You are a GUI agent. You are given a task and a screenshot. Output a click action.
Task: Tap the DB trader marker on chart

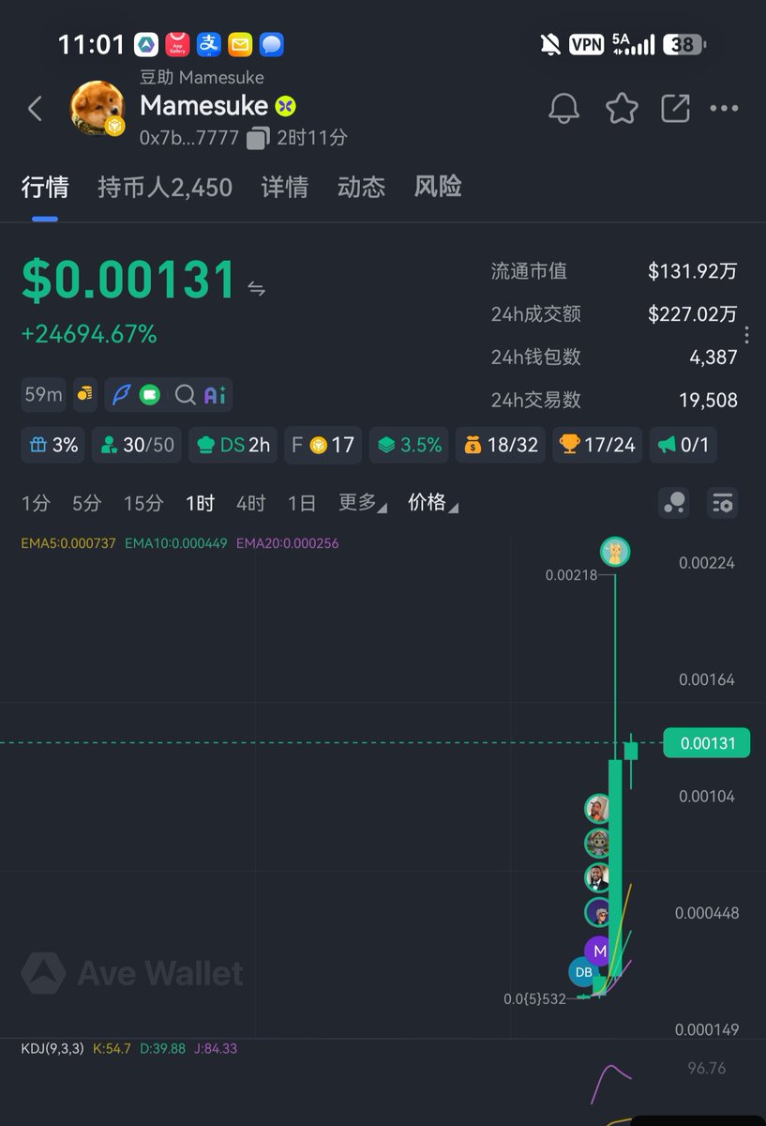(x=583, y=972)
